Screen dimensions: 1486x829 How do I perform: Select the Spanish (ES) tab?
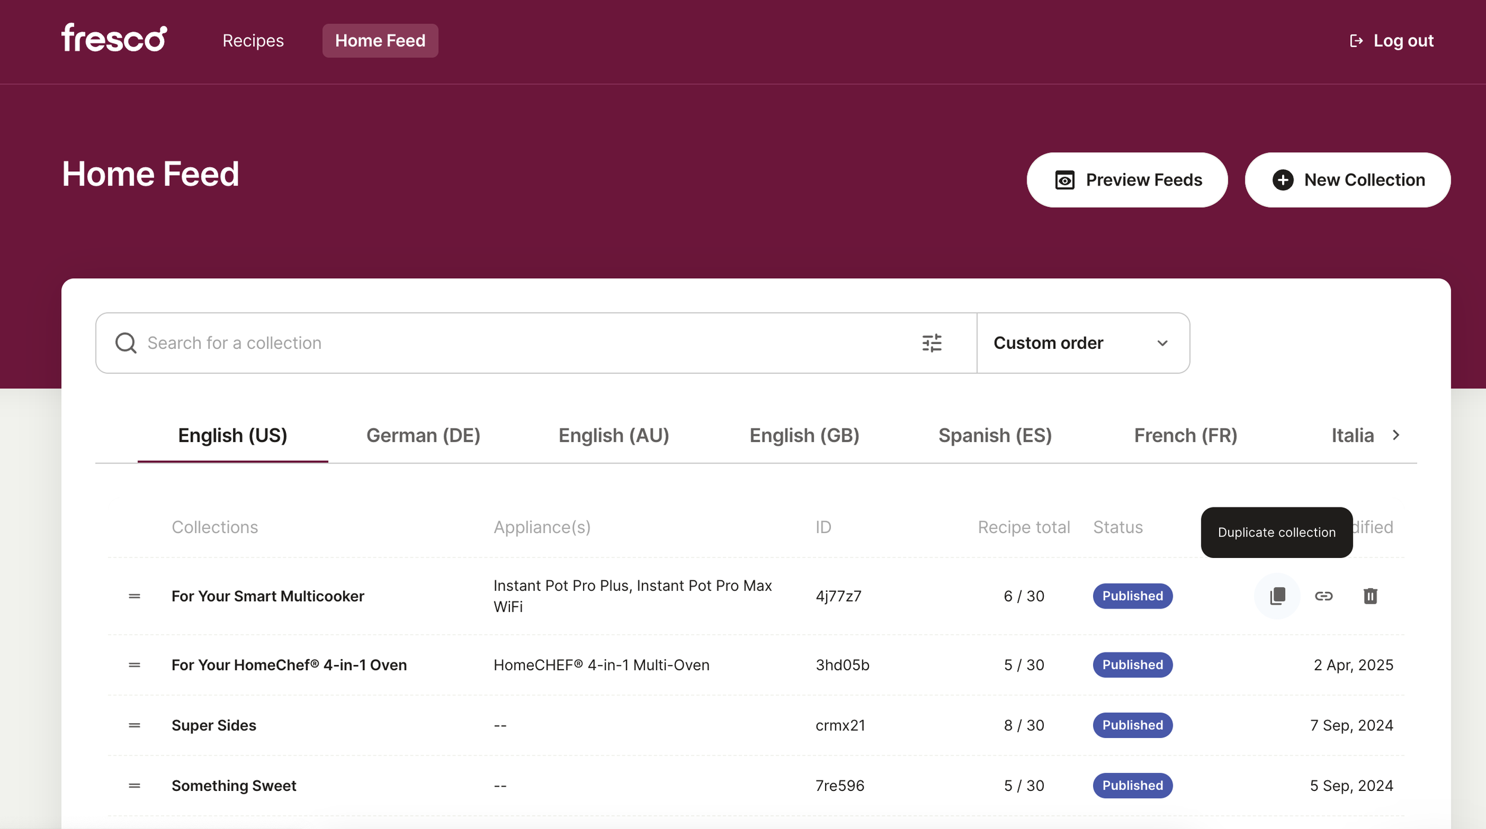(994, 435)
